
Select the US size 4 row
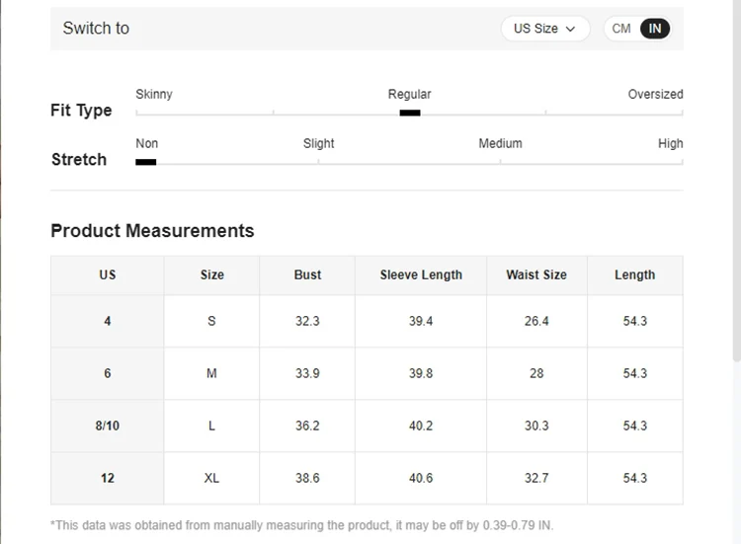108,321
